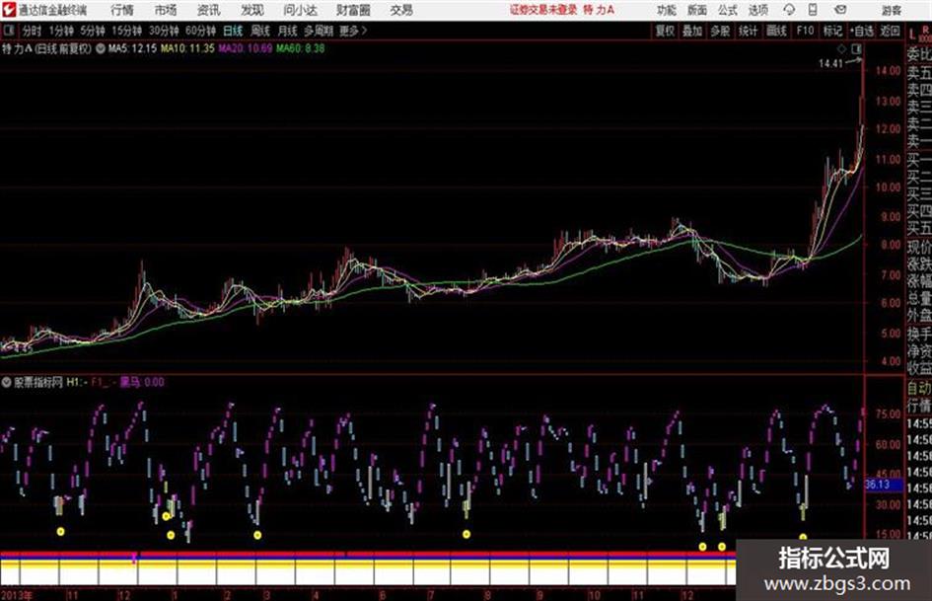Click the MA20: 10.69 indicator label
Viewport: 932px width, 601px height.
[245, 48]
